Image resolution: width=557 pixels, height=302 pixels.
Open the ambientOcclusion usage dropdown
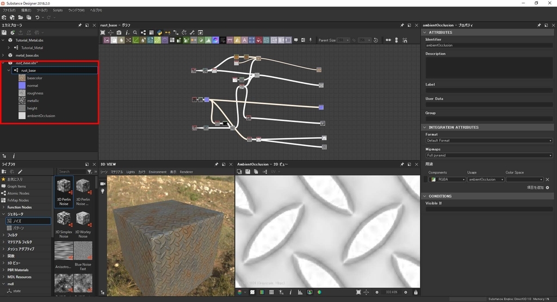tap(486, 180)
